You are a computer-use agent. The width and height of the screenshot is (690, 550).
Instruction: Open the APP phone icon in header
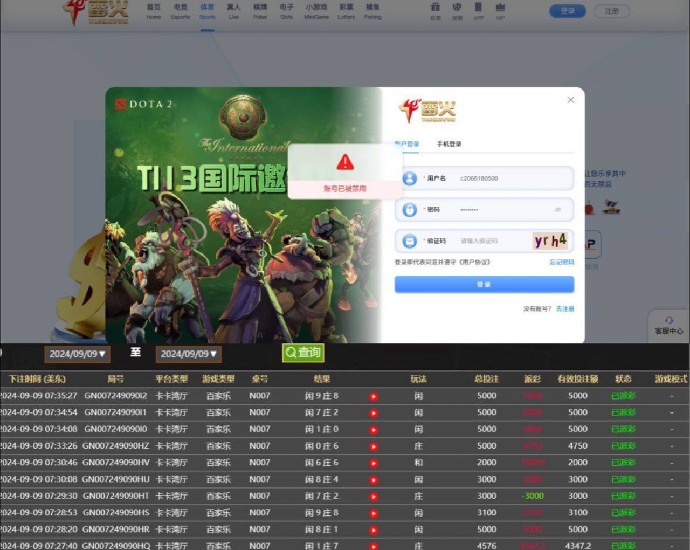pyautogui.click(x=478, y=10)
